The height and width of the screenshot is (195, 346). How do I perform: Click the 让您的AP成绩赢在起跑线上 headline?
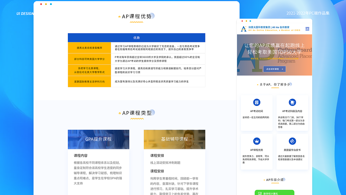click(x=274, y=45)
